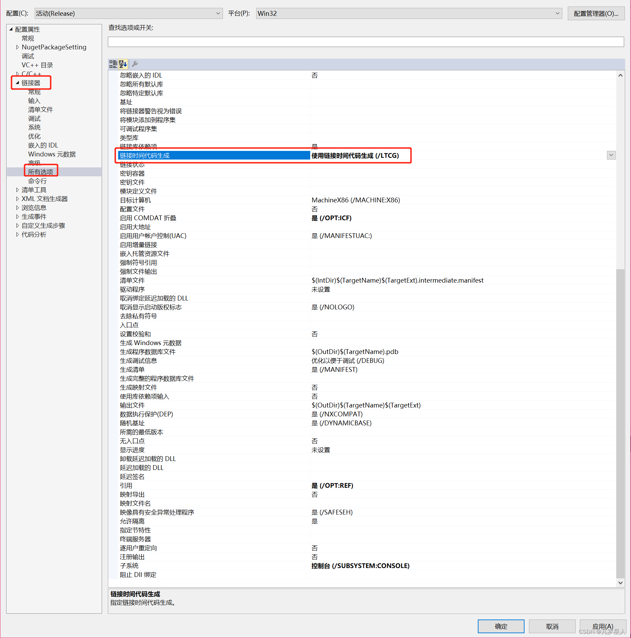Click the 是 (/OPT:ICF) value
Image resolution: width=631 pixels, height=638 pixels.
coord(331,218)
